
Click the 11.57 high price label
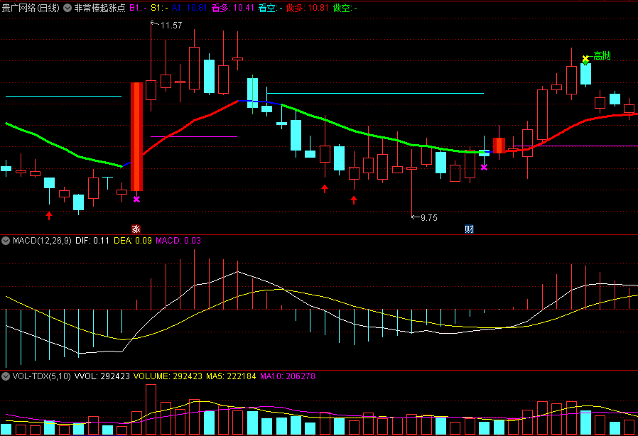(171, 26)
